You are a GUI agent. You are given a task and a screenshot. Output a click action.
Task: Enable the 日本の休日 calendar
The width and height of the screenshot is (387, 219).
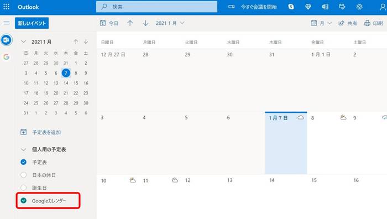23,175
